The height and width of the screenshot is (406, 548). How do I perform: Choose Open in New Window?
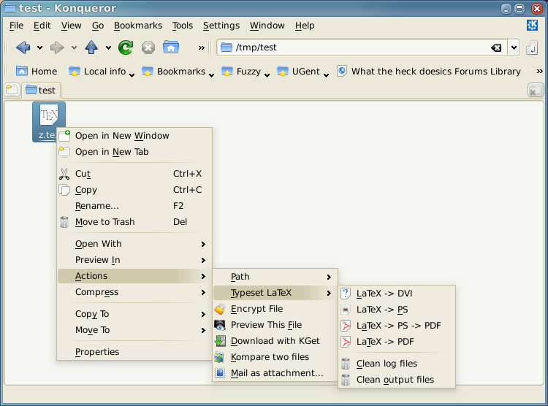click(x=134, y=136)
